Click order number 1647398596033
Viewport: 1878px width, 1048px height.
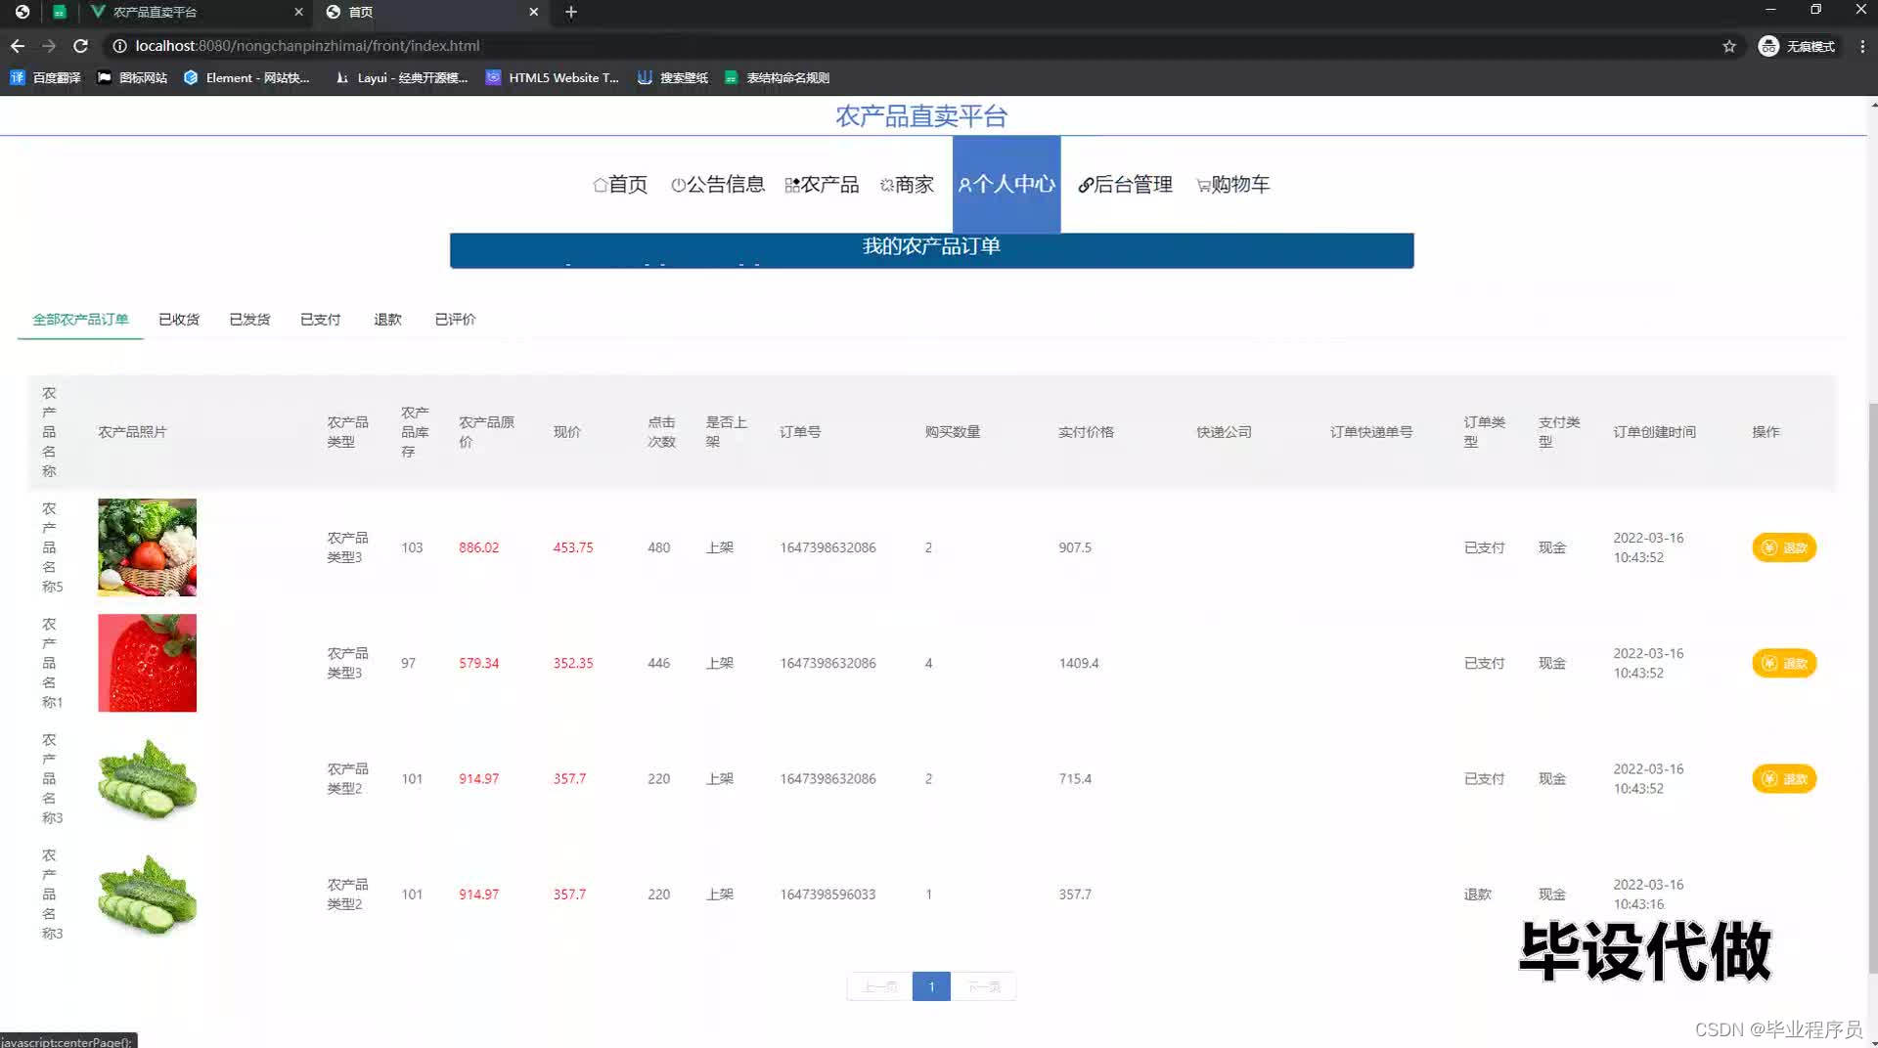[827, 895]
